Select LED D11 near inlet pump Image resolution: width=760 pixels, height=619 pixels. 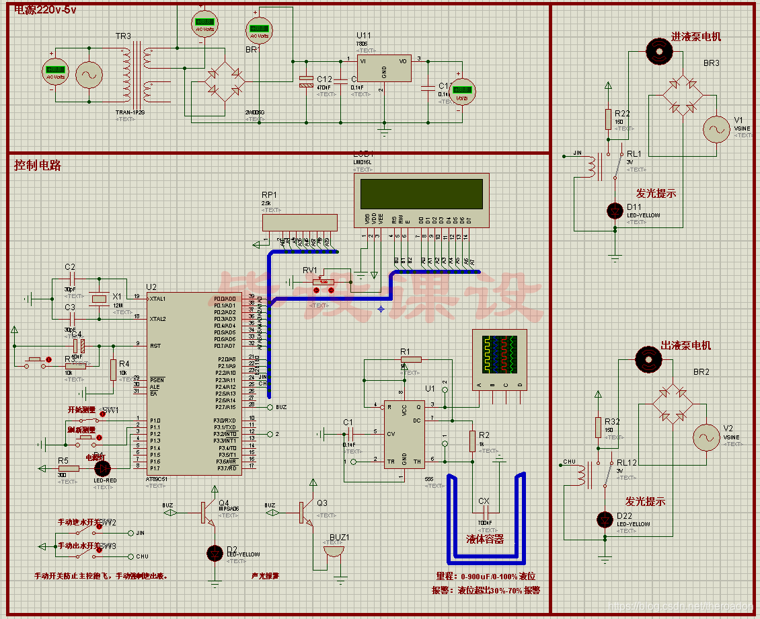pos(615,211)
